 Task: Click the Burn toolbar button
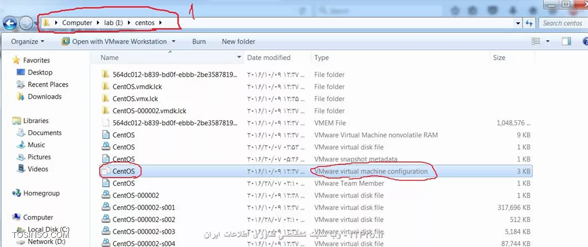click(199, 41)
